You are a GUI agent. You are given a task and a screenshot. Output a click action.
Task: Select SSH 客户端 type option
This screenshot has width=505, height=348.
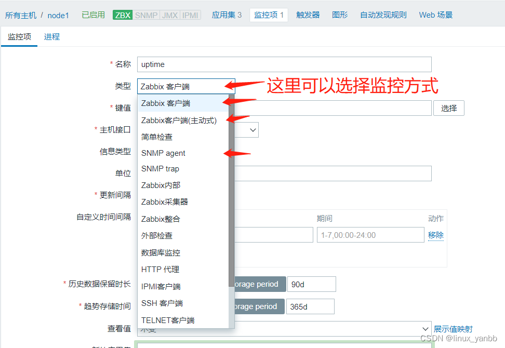click(x=183, y=303)
